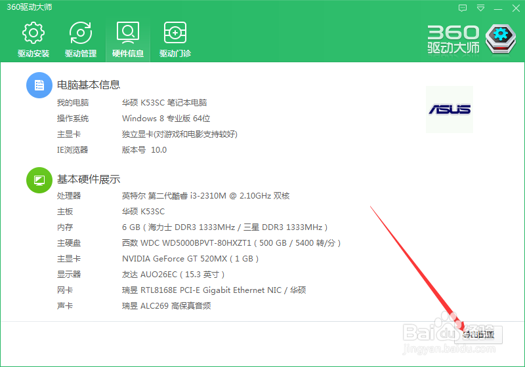Click the 内存 label

[x=64, y=227]
